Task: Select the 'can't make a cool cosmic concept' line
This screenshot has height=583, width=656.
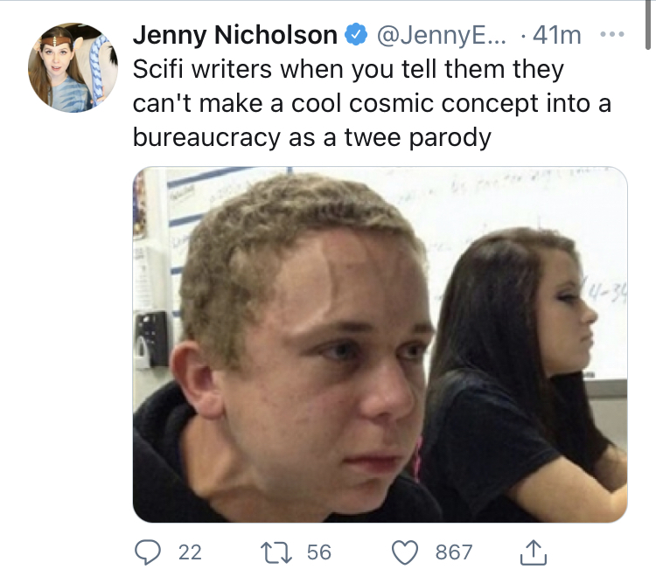Action: click(x=372, y=104)
